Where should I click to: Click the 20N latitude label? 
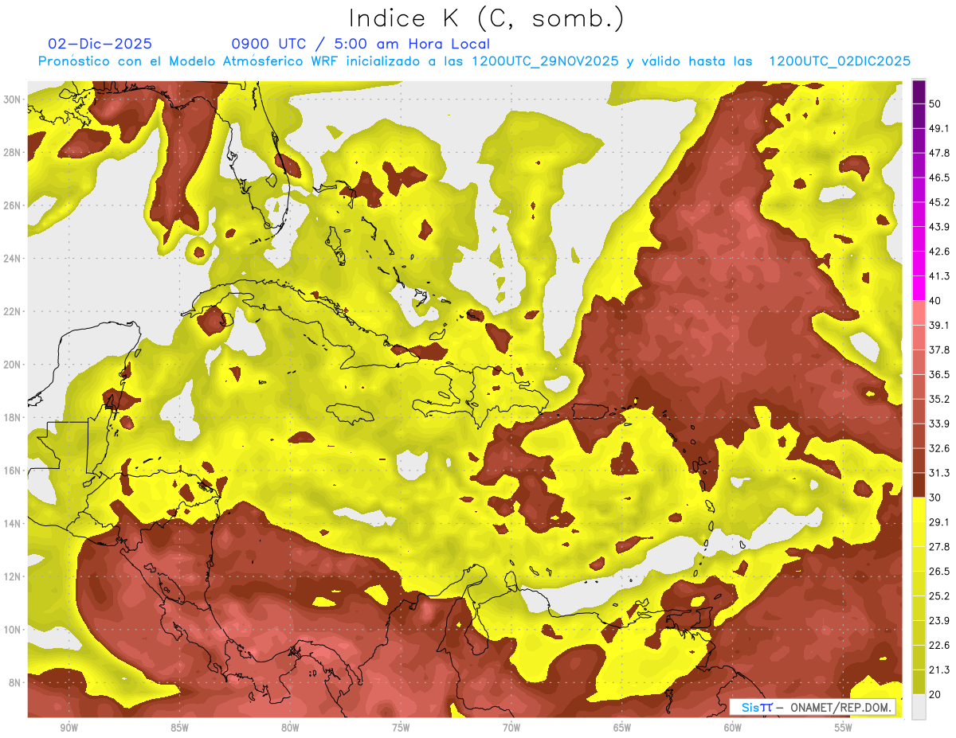point(12,365)
